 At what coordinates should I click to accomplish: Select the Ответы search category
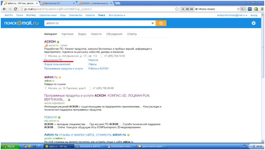(x=132, y=34)
